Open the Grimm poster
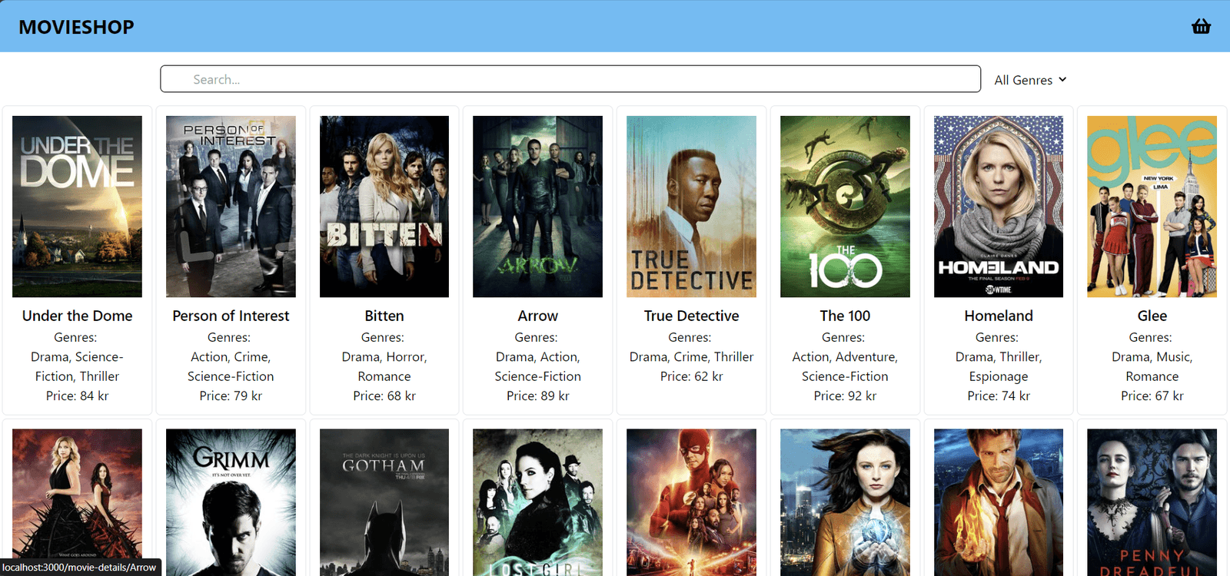1230x576 pixels. point(231,502)
